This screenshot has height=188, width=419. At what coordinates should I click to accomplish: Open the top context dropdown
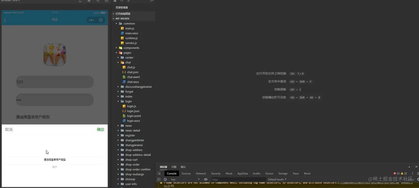[185, 179]
